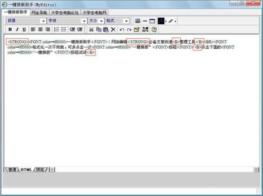Click horizontal scrollbar left arrow
263x196 pixels.
(x=53, y=169)
